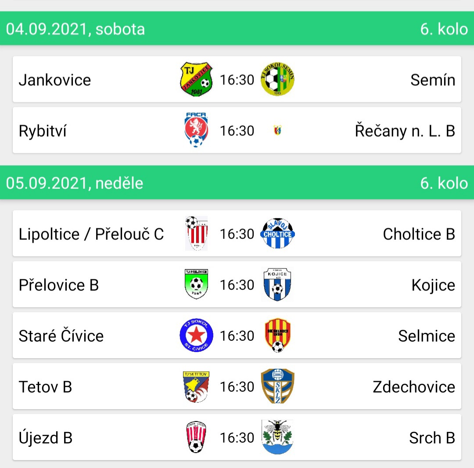Tap the Slavoj Choltice blue striped crest
Viewport: 474px width, 468px height.
277,234
